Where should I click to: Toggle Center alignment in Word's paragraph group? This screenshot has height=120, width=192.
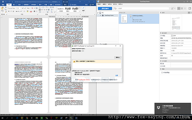pos(42,10)
